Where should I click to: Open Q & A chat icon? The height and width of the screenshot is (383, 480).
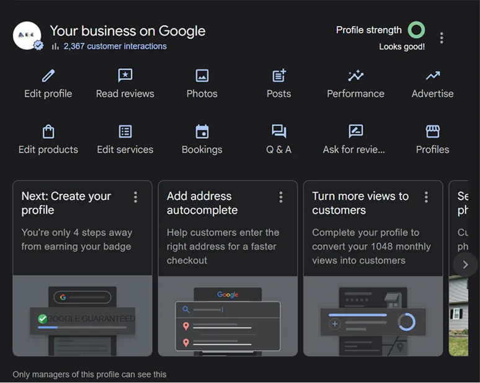point(279,131)
